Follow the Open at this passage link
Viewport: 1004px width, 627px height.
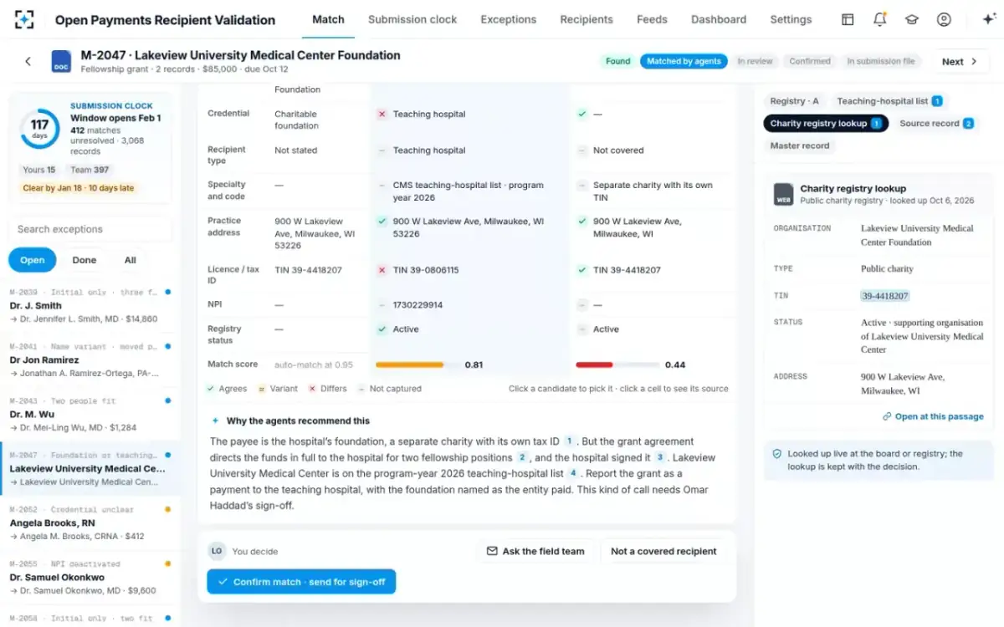(x=933, y=416)
